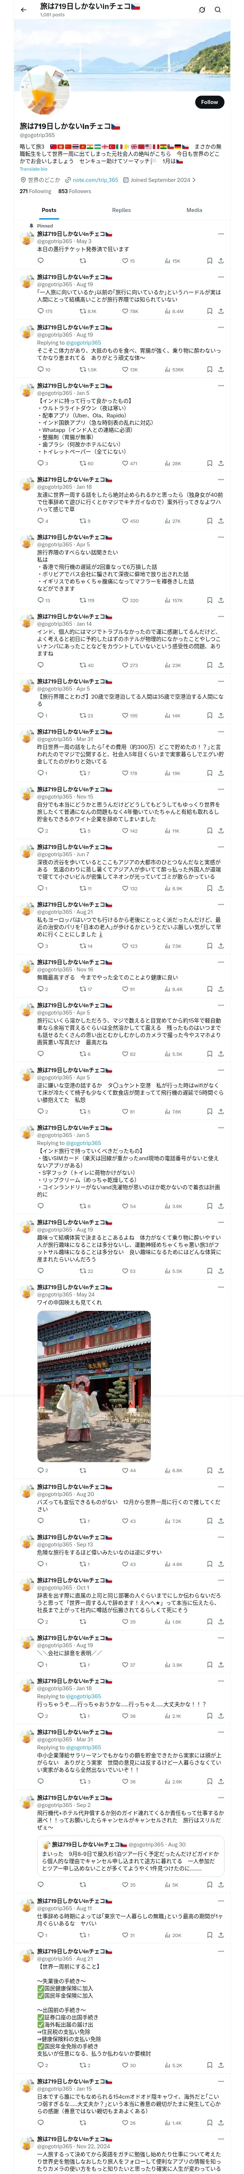Open search with the magnifier icon
The width and height of the screenshot is (244, 2174).
click(218, 9)
